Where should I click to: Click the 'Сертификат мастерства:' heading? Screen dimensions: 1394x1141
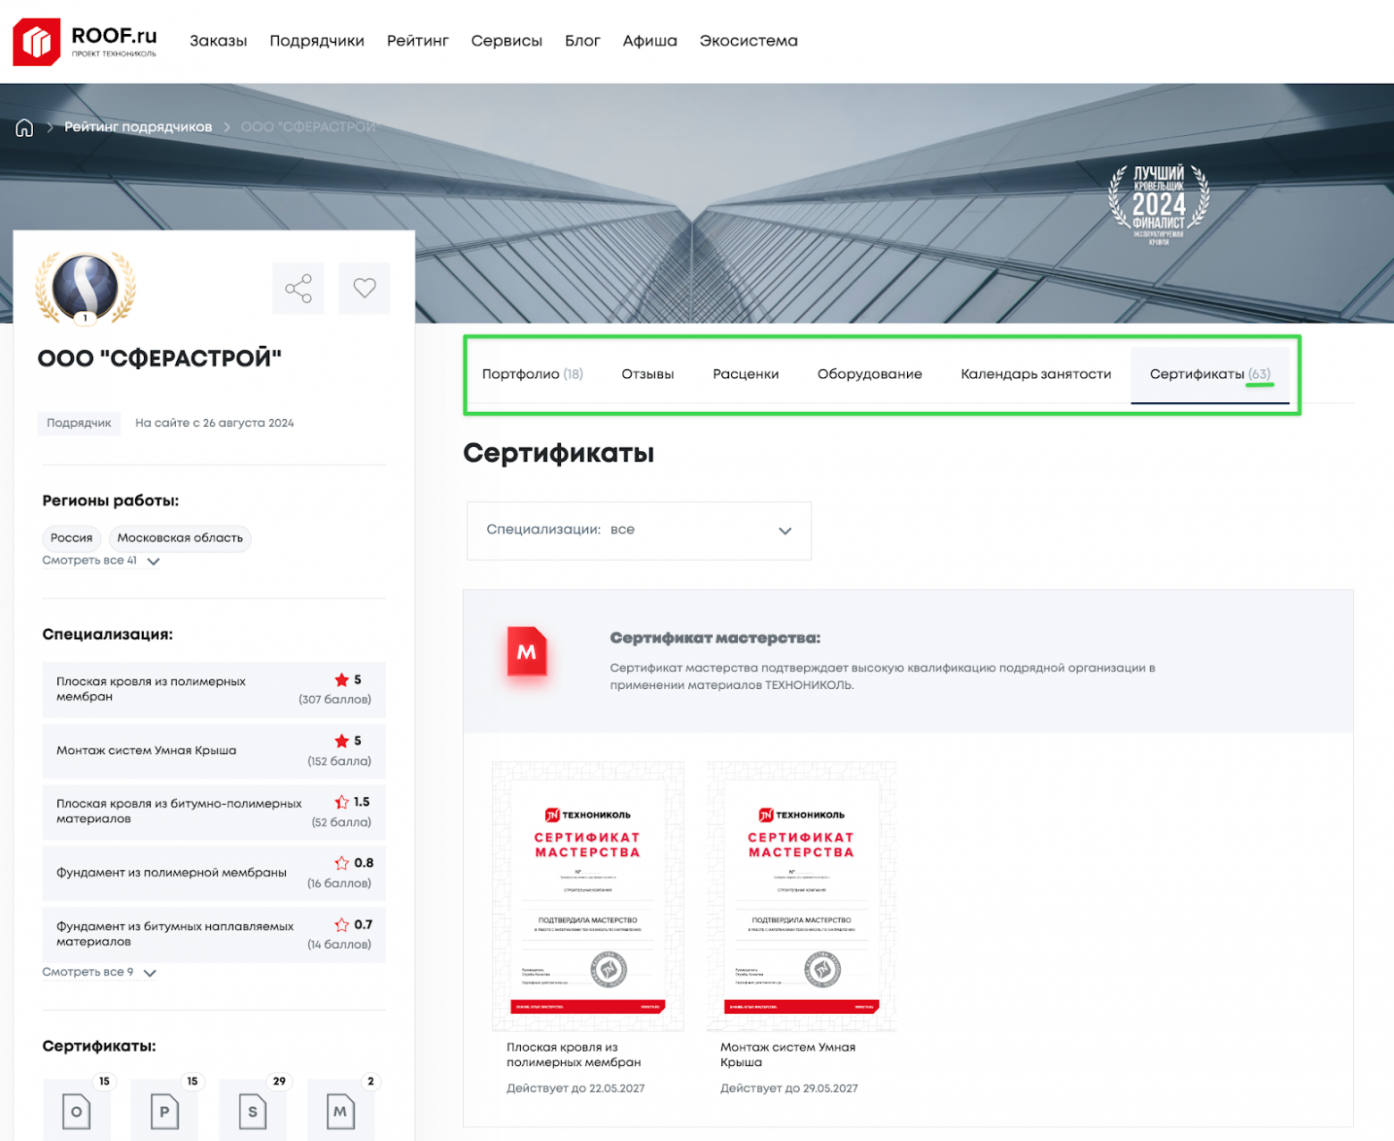pyautogui.click(x=715, y=638)
